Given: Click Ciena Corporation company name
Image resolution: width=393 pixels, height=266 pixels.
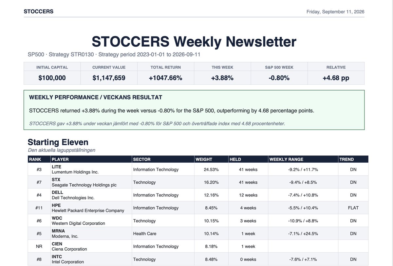Looking at the screenshot, I should tap(69, 249).
